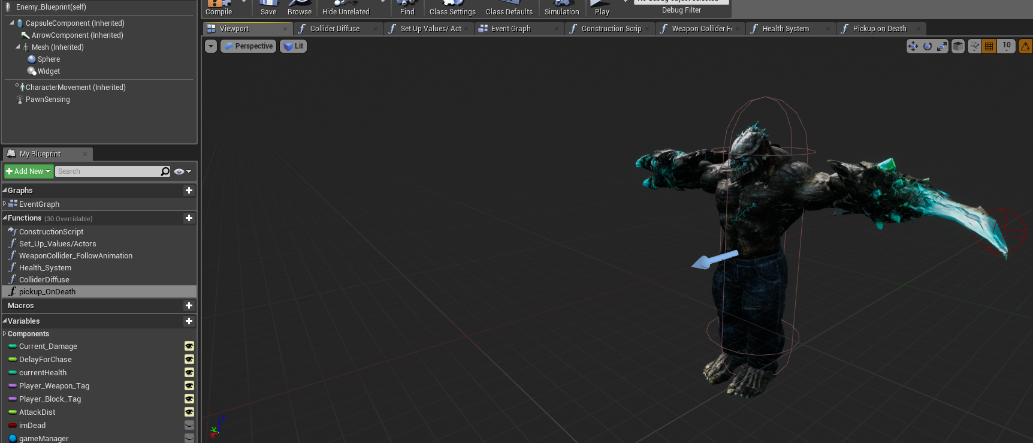This screenshot has height=443, width=1033.
Task: Toggle visibility eye for imDead variable
Action: click(x=189, y=426)
